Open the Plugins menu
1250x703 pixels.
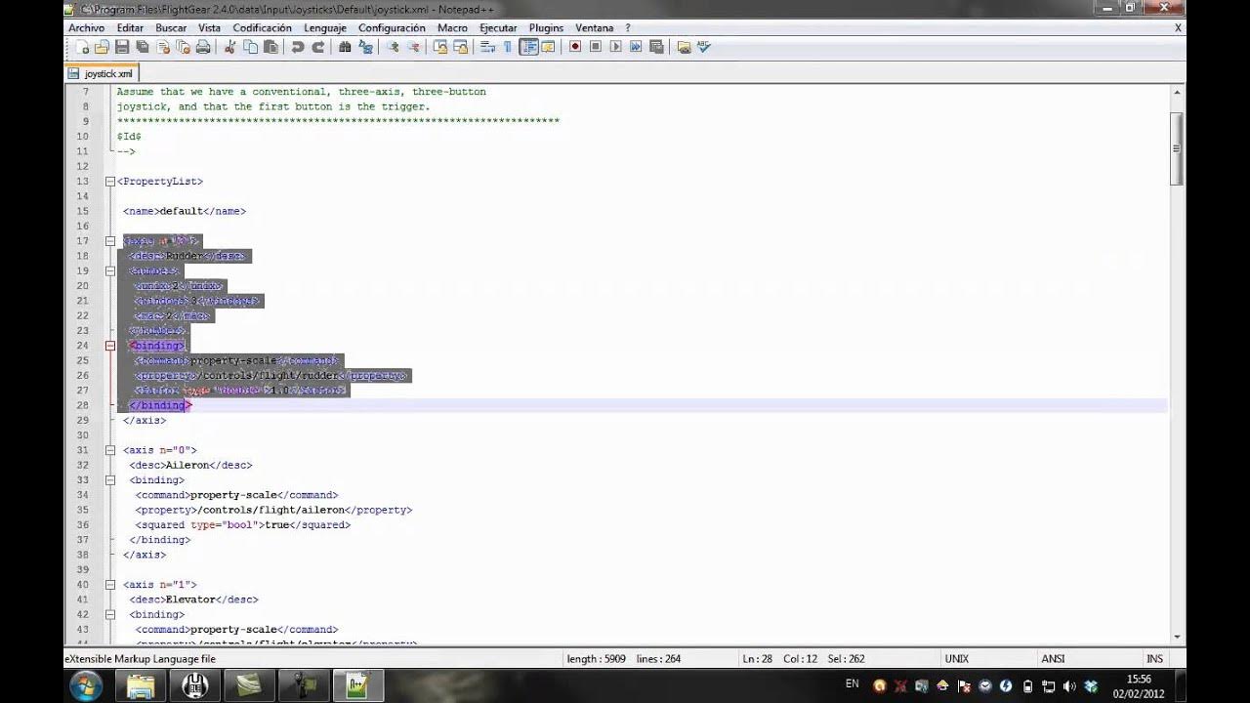[546, 28]
